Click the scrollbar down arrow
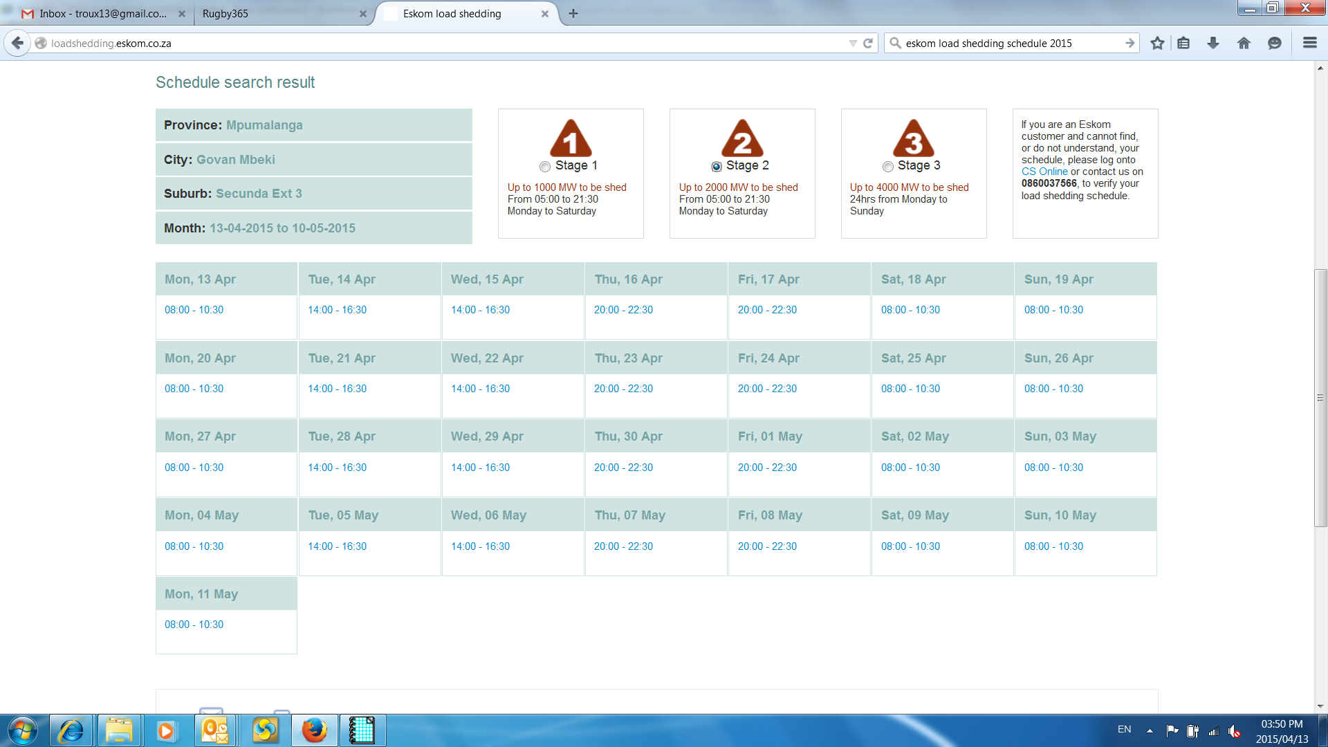The width and height of the screenshot is (1328, 747). click(x=1320, y=706)
